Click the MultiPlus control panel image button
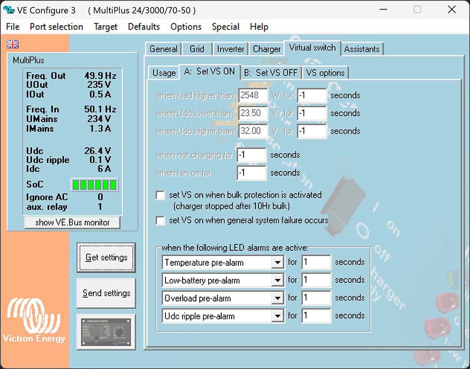This screenshot has width=470, height=369. tap(106, 331)
